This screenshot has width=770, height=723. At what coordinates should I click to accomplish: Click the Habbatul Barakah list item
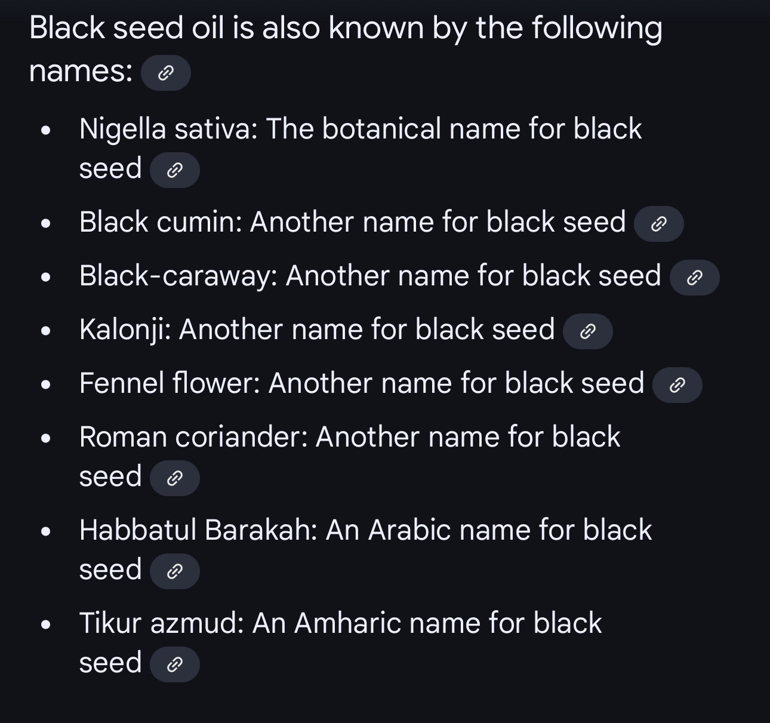365,529
